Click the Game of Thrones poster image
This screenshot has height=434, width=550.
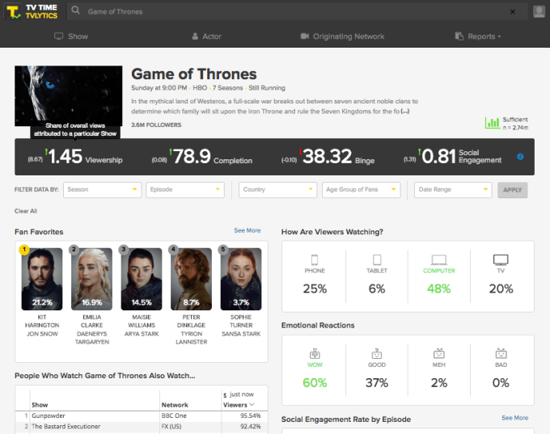pos(69,95)
